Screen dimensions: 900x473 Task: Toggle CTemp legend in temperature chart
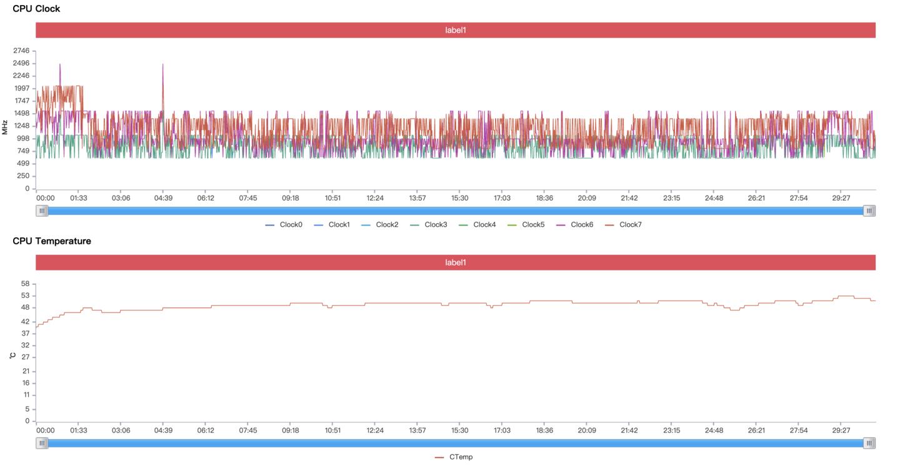[x=454, y=457]
